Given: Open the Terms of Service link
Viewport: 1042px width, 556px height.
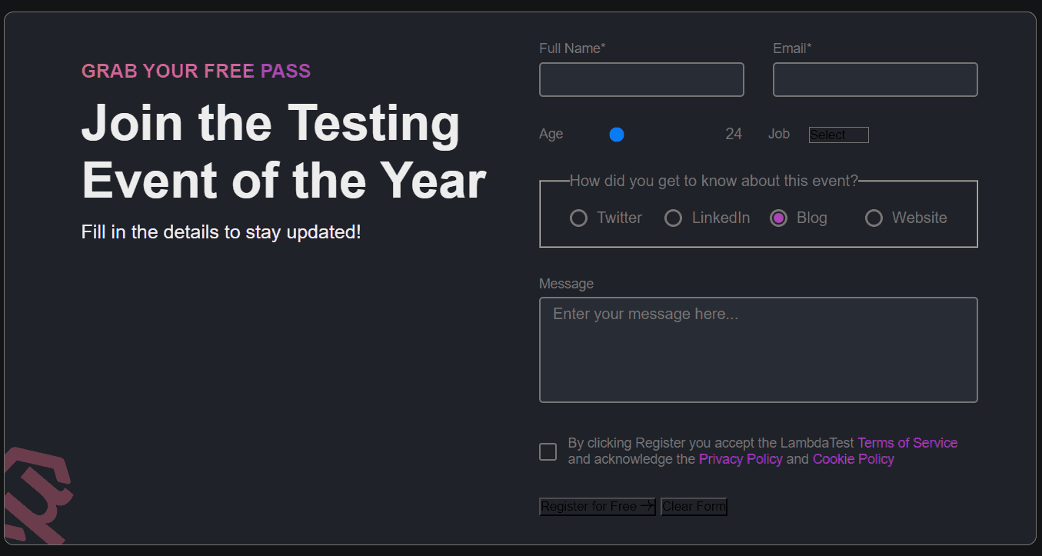Looking at the screenshot, I should pos(907,443).
